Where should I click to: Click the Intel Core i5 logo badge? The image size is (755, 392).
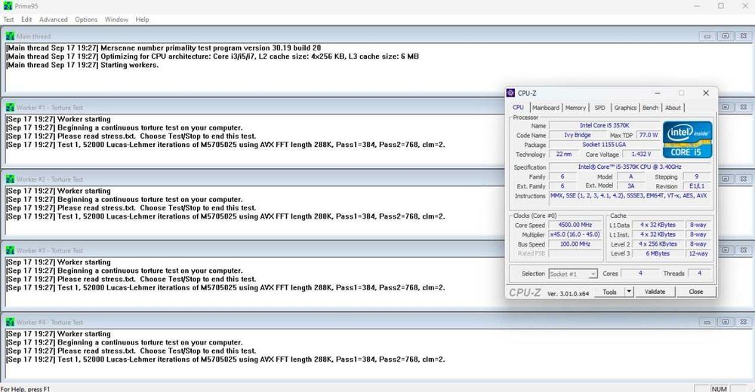687,139
